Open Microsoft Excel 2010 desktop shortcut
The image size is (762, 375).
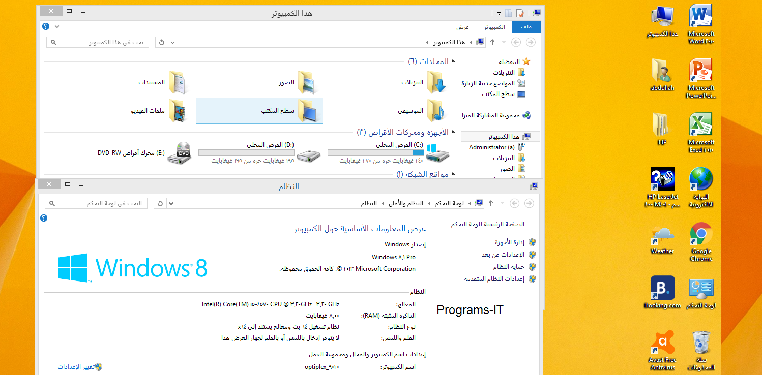point(701,133)
